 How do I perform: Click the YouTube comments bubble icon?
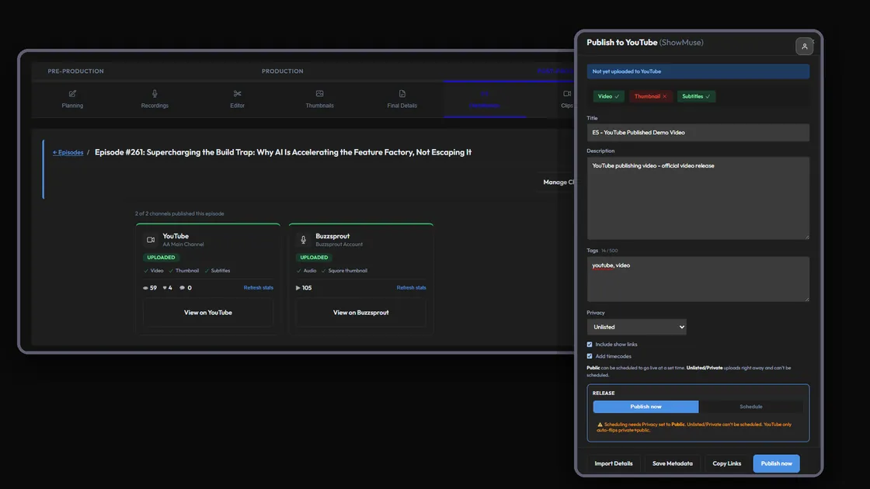182,288
